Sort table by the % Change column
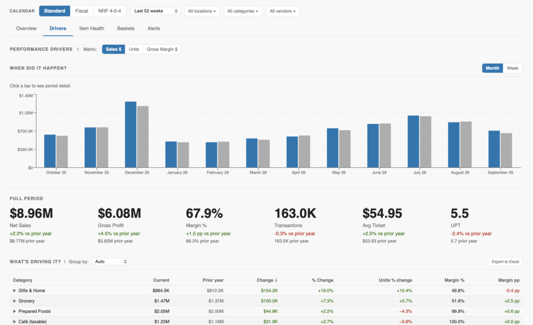The height and width of the screenshot is (325, 533). click(x=322, y=280)
